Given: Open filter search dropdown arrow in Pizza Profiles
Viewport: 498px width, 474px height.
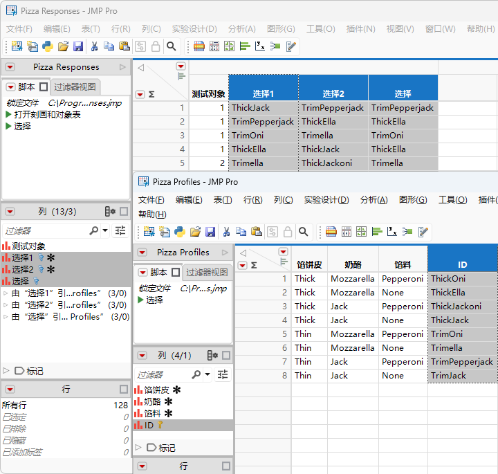Looking at the screenshot, I should tap(207, 374).
